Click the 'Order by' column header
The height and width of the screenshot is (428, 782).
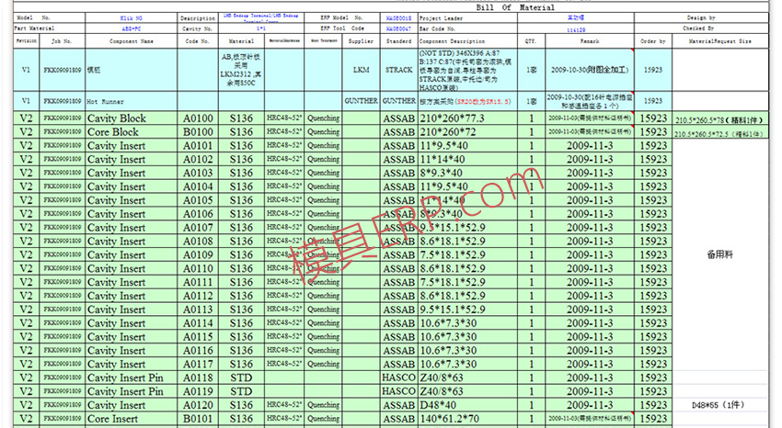point(652,41)
